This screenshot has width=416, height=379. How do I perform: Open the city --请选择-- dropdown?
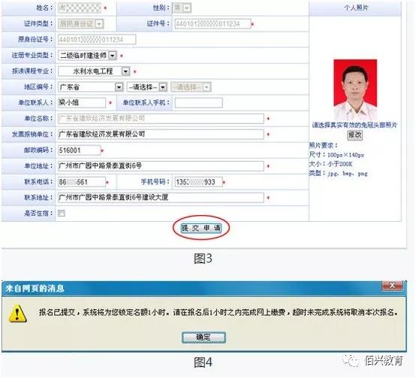coord(163,87)
